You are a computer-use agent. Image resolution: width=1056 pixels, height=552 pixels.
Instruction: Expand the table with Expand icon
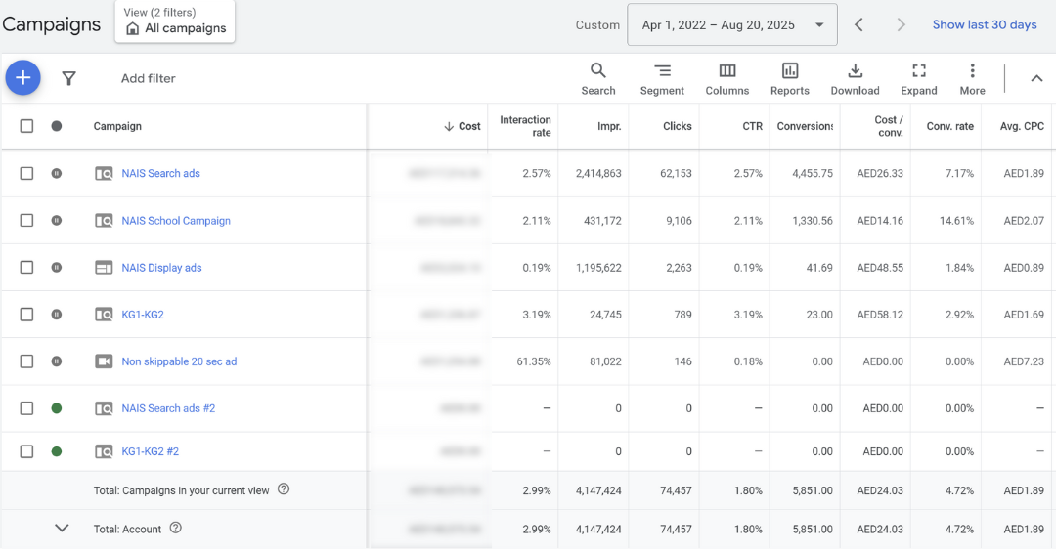(x=918, y=78)
